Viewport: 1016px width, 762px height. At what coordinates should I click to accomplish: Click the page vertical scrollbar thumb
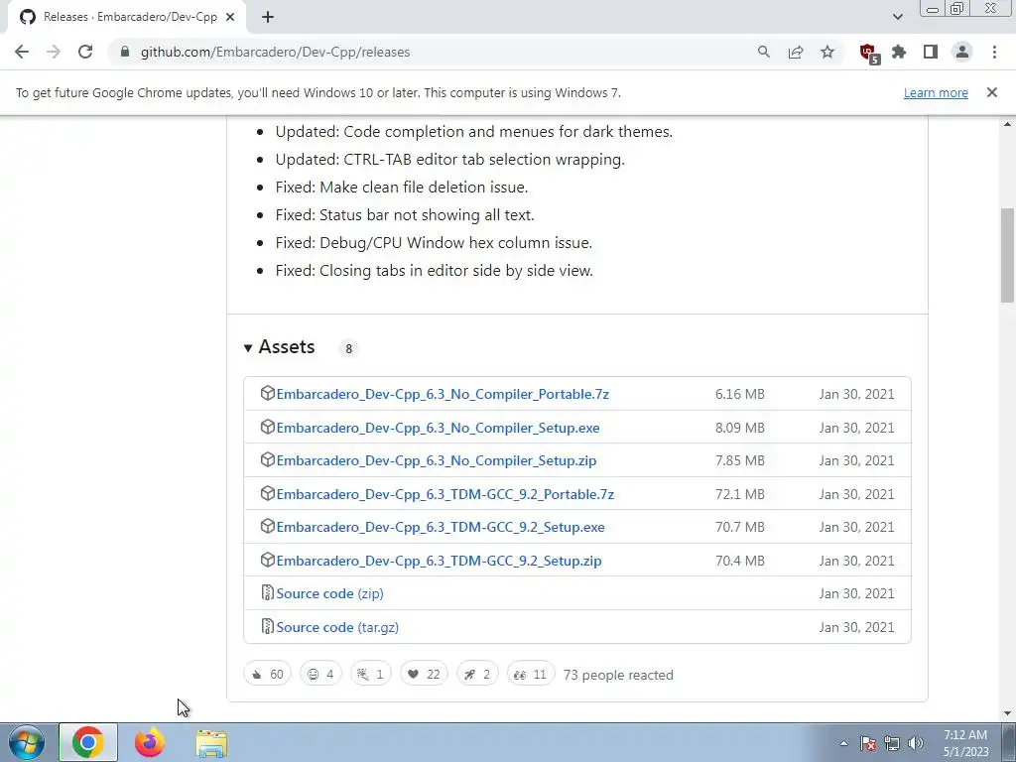click(1007, 255)
